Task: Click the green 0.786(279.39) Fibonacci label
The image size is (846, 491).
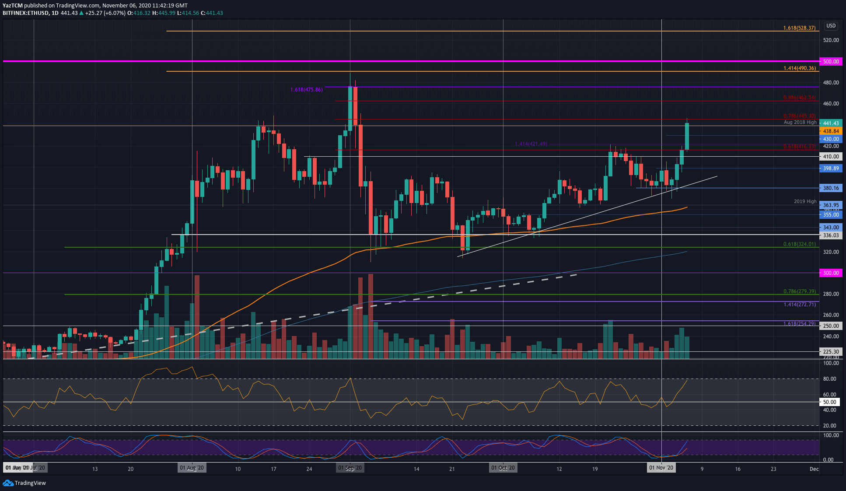Action: pyautogui.click(x=799, y=291)
